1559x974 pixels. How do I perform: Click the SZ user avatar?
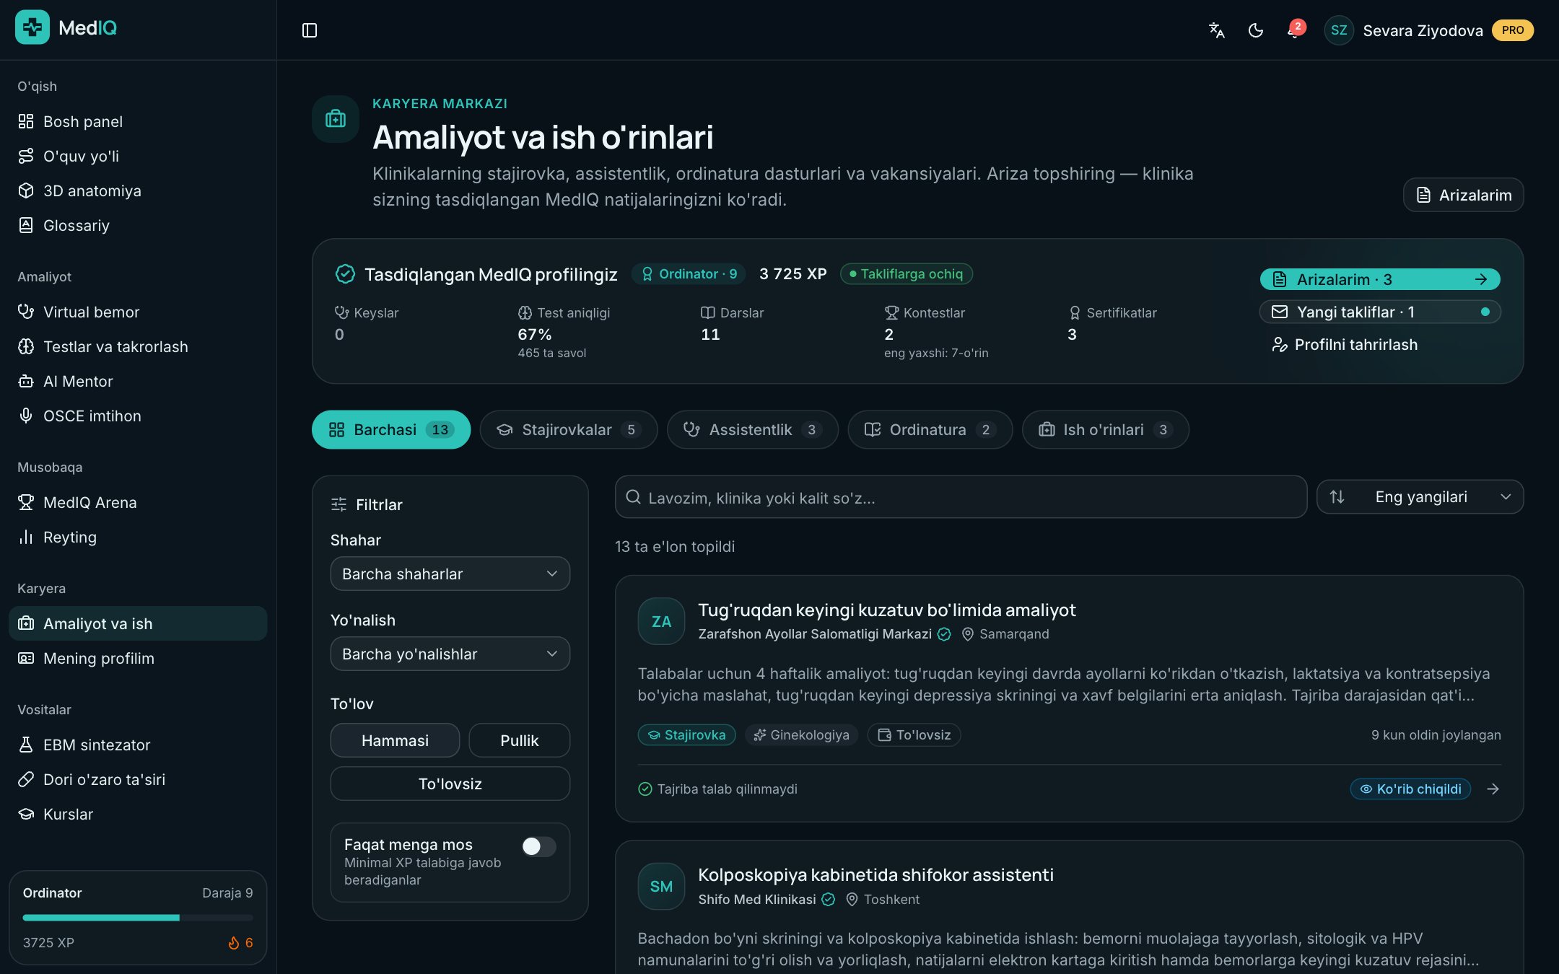[1339, 30]
